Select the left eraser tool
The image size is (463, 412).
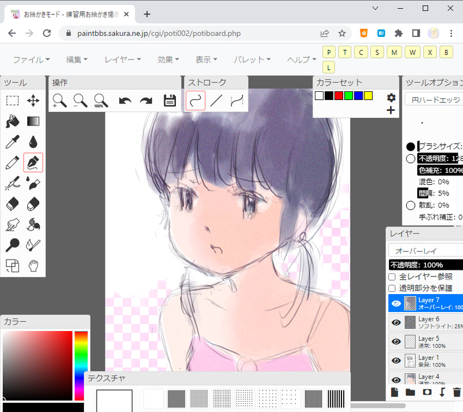[x=12, y=204]
